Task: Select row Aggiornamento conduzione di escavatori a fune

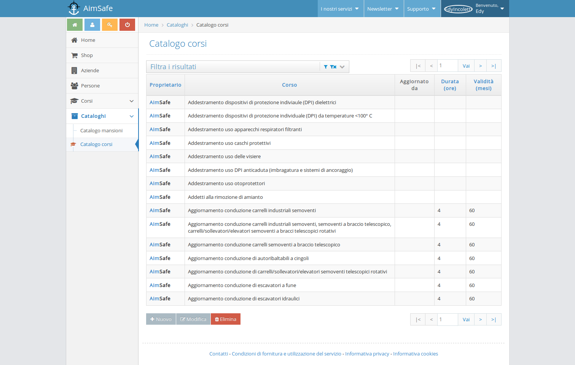Action: 323,285
